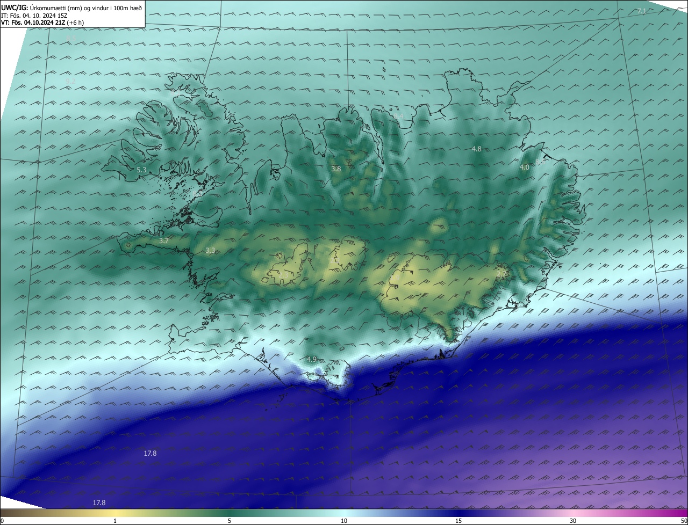Click the 9.2 value label on the map
This screenshot has height=525, width=688.
point(70,81)
